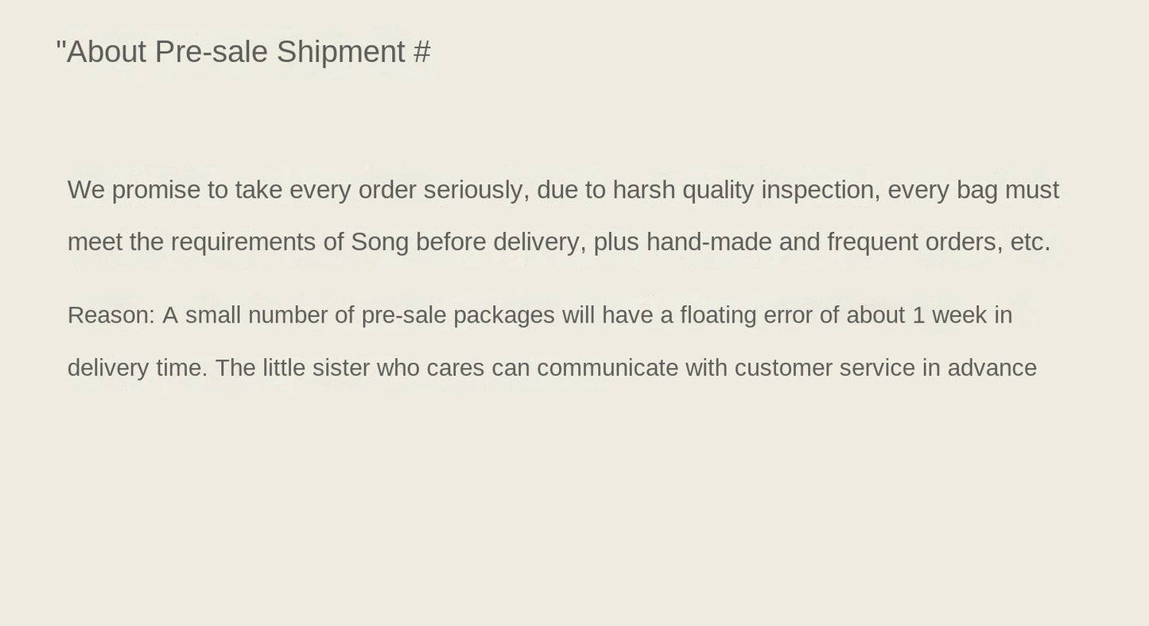Click the word "promise" in the first paragraph
The width and height of the screenshot is (1149, 626).
coord(156,191)
